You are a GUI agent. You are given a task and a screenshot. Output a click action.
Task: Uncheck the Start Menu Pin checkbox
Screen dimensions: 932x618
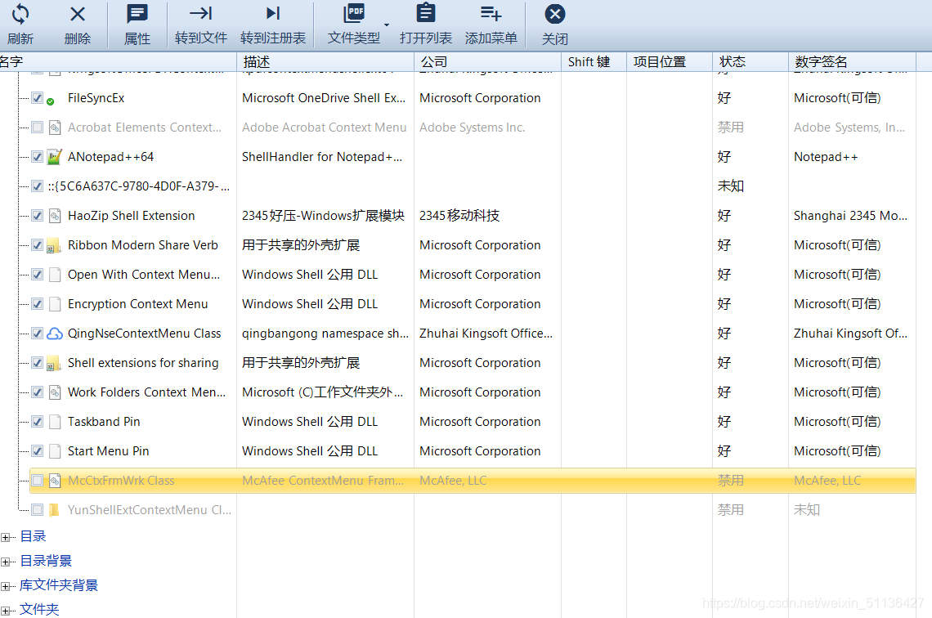tap(38, 451)
